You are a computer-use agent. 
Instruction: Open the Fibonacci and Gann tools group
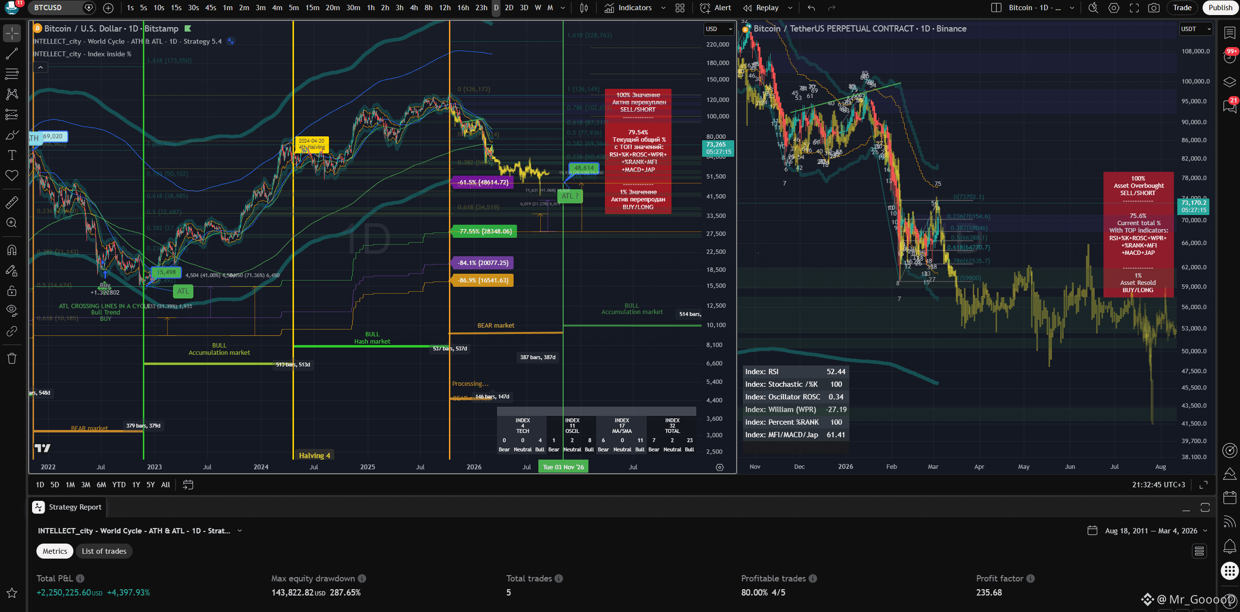tap(12, 74)
